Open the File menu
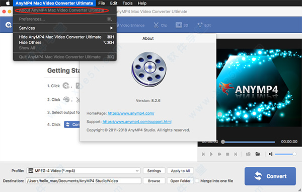 [102, 3]
